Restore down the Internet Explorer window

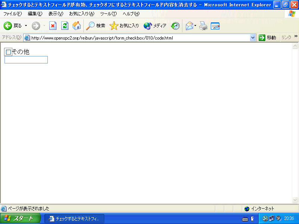[x=286, y=4]
